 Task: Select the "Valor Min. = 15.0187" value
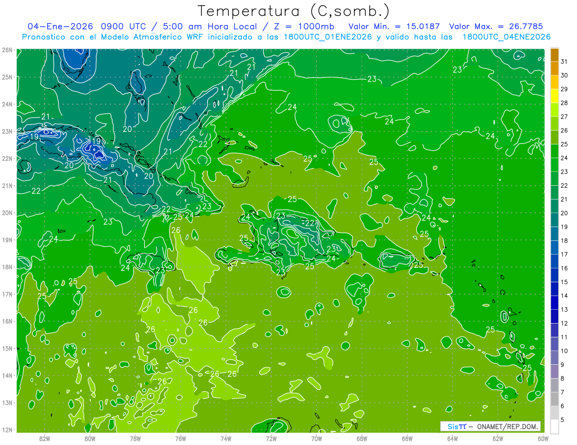point(395,26)
